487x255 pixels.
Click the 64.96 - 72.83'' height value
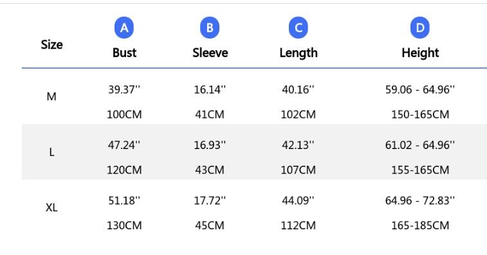pos(420,200)
